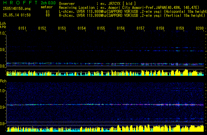Click the 0157 time marker
This screenshot has width=207, height=135.
coord(141,28)
